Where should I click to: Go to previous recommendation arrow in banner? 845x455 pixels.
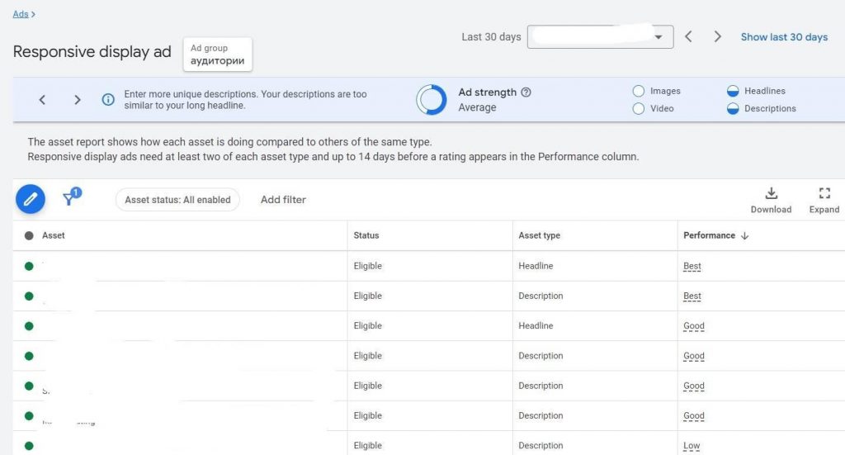tap(42, 100)
